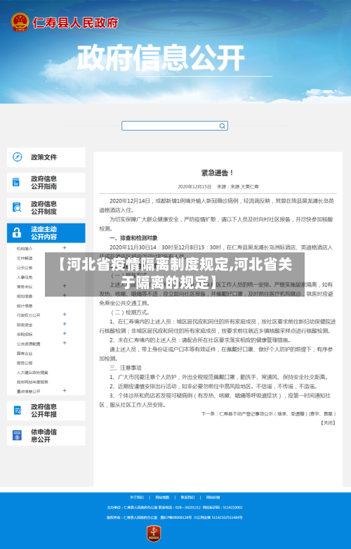Expand the 机构简介 submenu plus sign
Viewport: 351px width, 549px height.
pos(65,248)
